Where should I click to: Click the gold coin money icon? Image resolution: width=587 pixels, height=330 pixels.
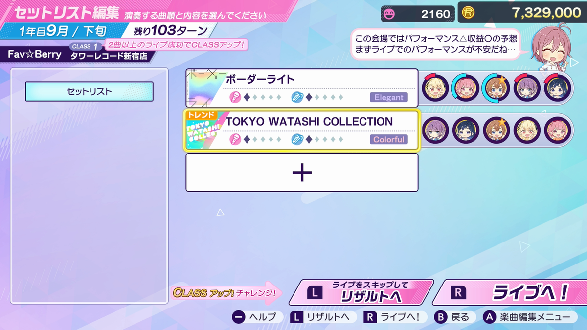(x=469, y=13)
